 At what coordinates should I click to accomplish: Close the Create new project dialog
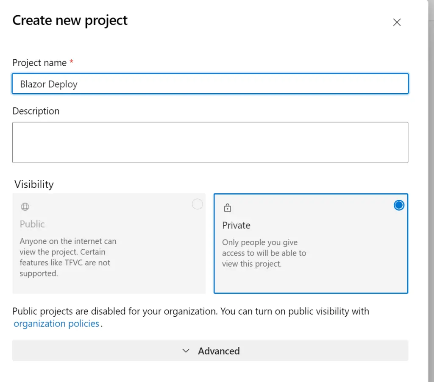[397, 22]
